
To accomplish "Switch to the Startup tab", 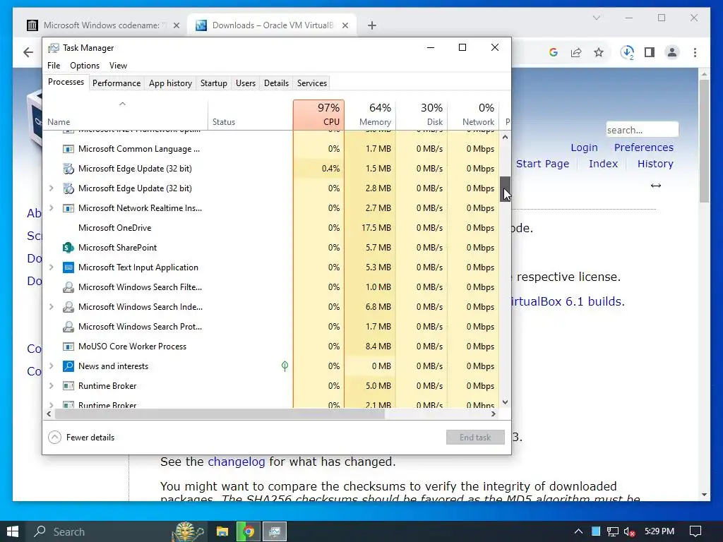I will [213, 83].
